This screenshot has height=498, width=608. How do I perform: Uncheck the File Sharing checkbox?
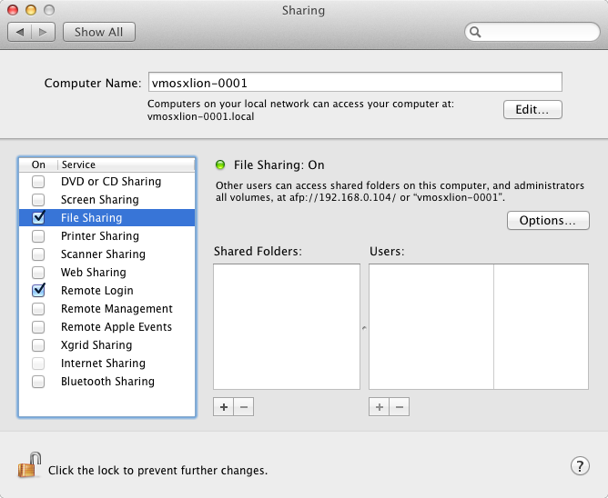(x=38, y=218)
